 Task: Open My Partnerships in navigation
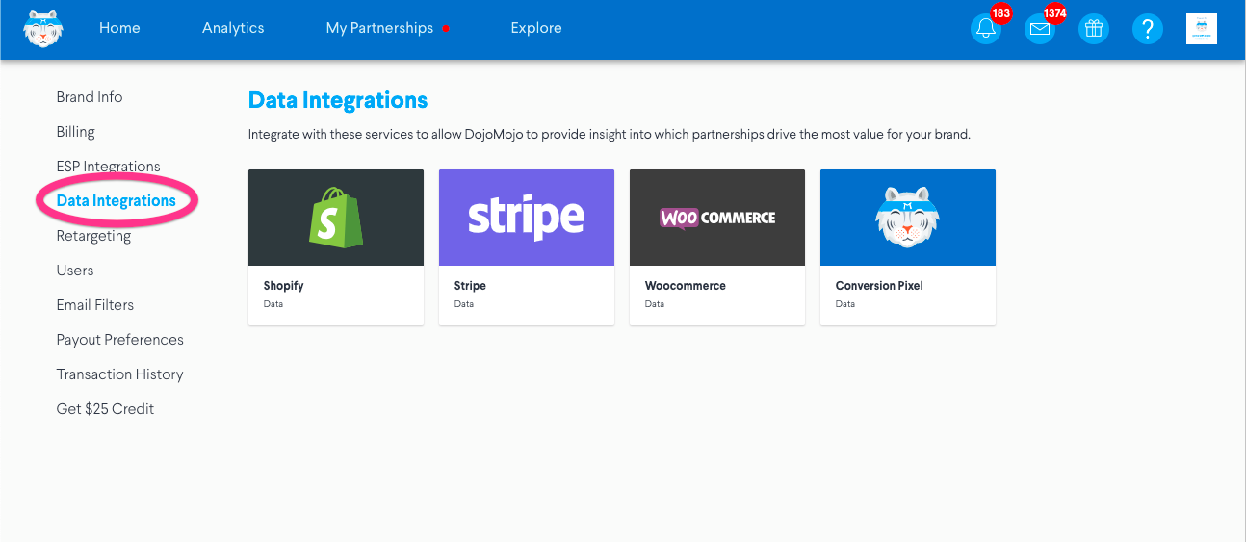pyautogui.click(x=379, y=28)
